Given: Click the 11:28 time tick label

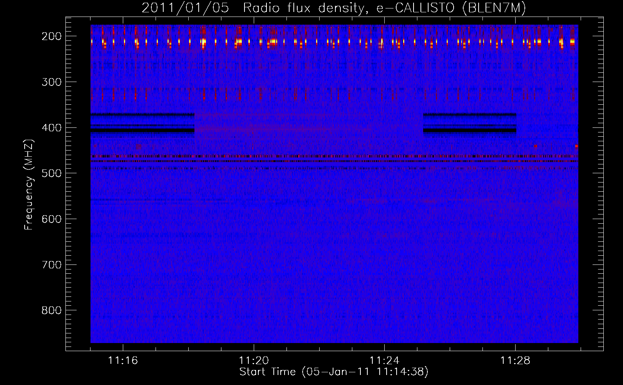Looking at the screenshot, I should (x=515, y=361).
